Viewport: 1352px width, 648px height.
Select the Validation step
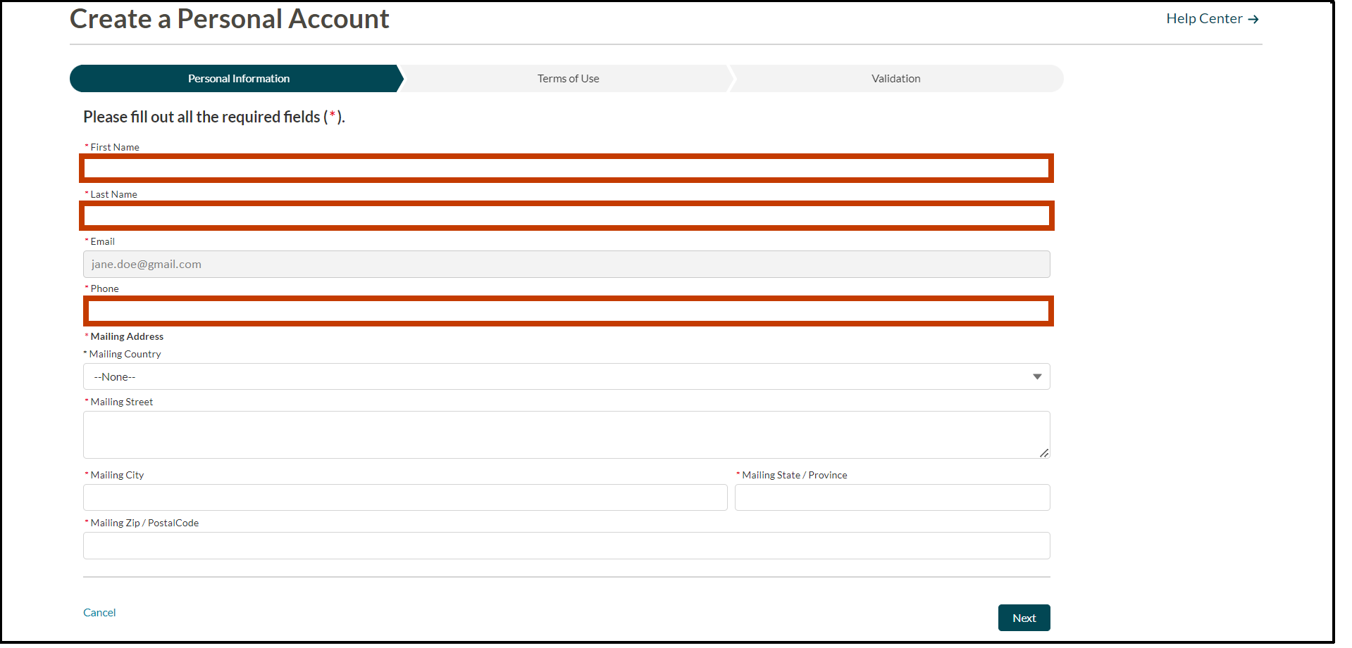tap(895, 78)
